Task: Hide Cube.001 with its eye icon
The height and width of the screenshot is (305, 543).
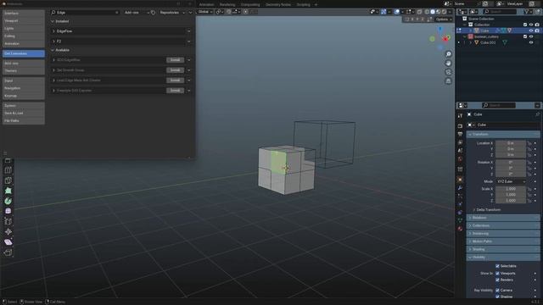Action: pyautogui.click(x=531, y=42)
